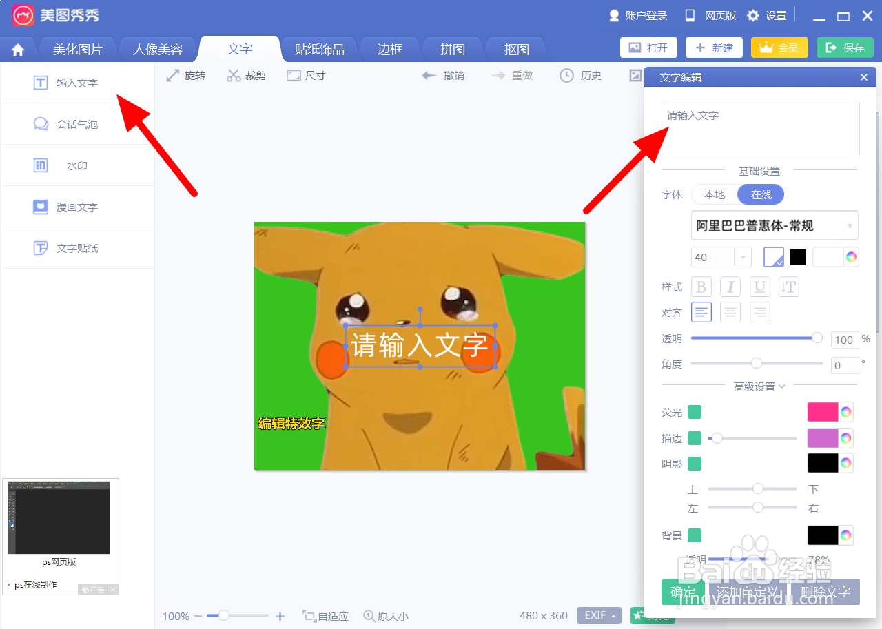The height and width of the screenshot is (629, 882).
Task: Click the 请输入文字 text input box
Action: click(x=761, y=128)
